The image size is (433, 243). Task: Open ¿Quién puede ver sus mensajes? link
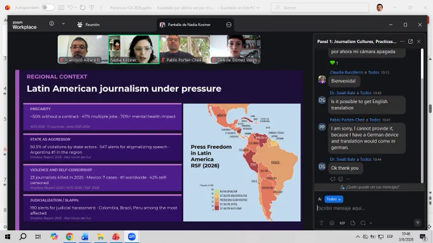tap(370, 187)
